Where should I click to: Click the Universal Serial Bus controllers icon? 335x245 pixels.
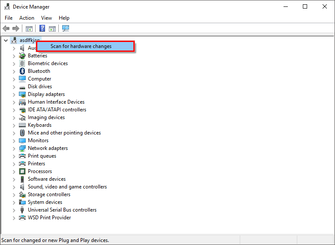coord(22,210)
